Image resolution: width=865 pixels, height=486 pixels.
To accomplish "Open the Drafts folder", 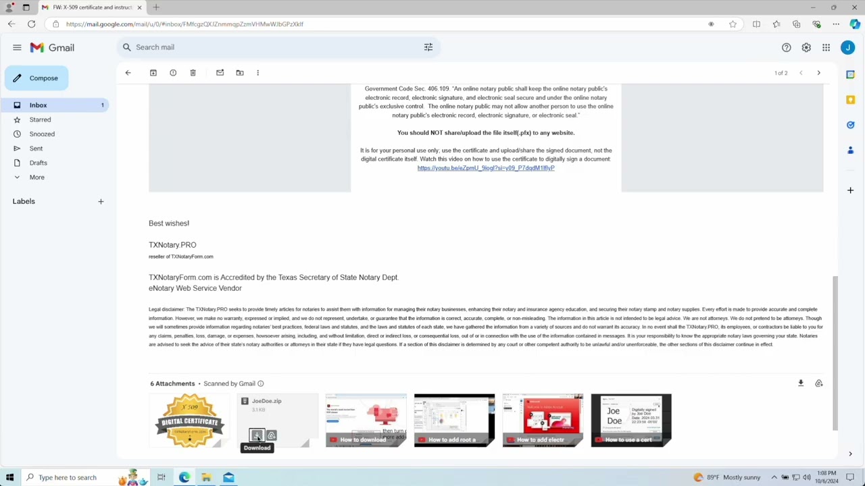I will coord(38,163).
